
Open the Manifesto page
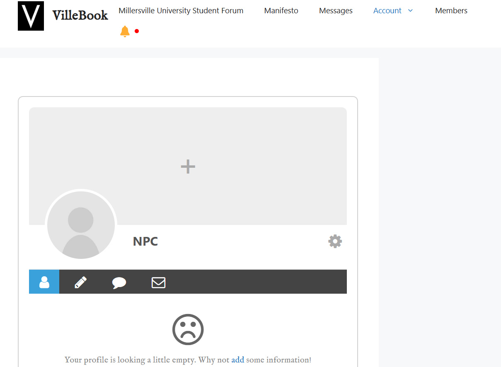point(281,11)
